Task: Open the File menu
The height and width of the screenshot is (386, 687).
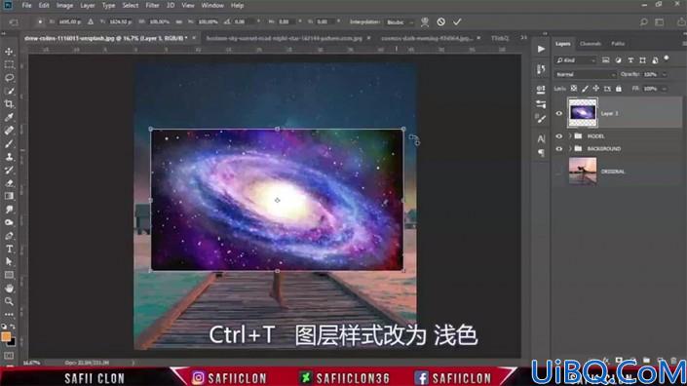Action: click(26, 5)
